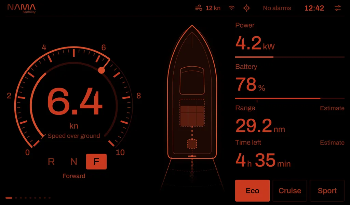Click the Estimate label beside Time left
This screenshot has width=350, height=205.
coord(332,143)
